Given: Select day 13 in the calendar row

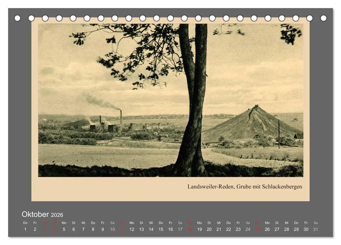Looking at the screenshot, I should pyautogui.click(x=142, y=229).
